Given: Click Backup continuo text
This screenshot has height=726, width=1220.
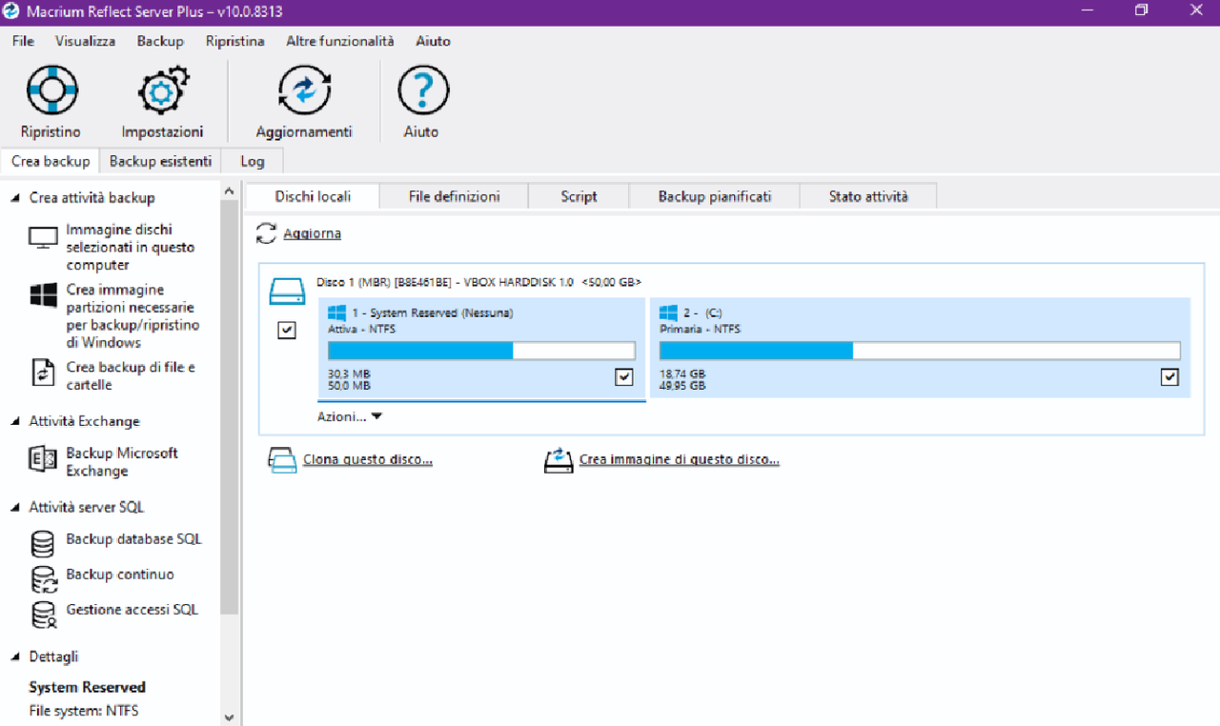Looking at the screenshot, I should pos(120,575).
